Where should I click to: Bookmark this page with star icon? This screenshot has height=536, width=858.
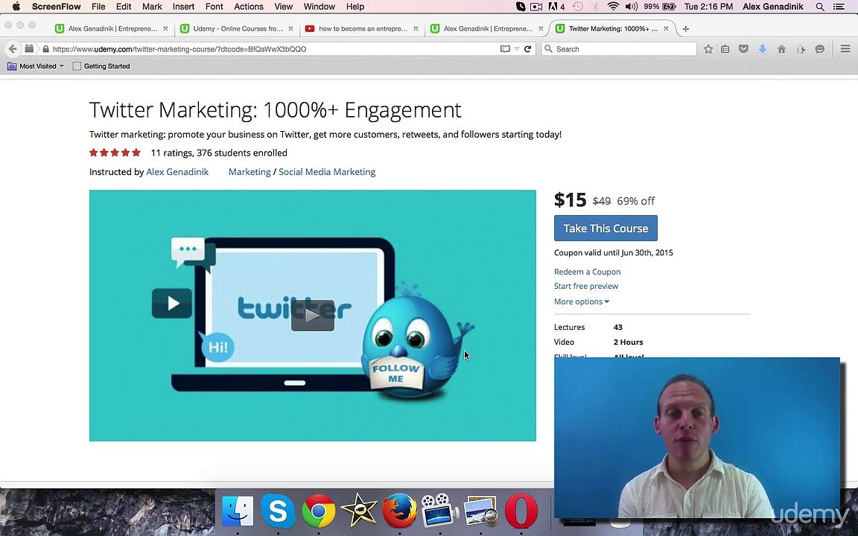(708, 48)
